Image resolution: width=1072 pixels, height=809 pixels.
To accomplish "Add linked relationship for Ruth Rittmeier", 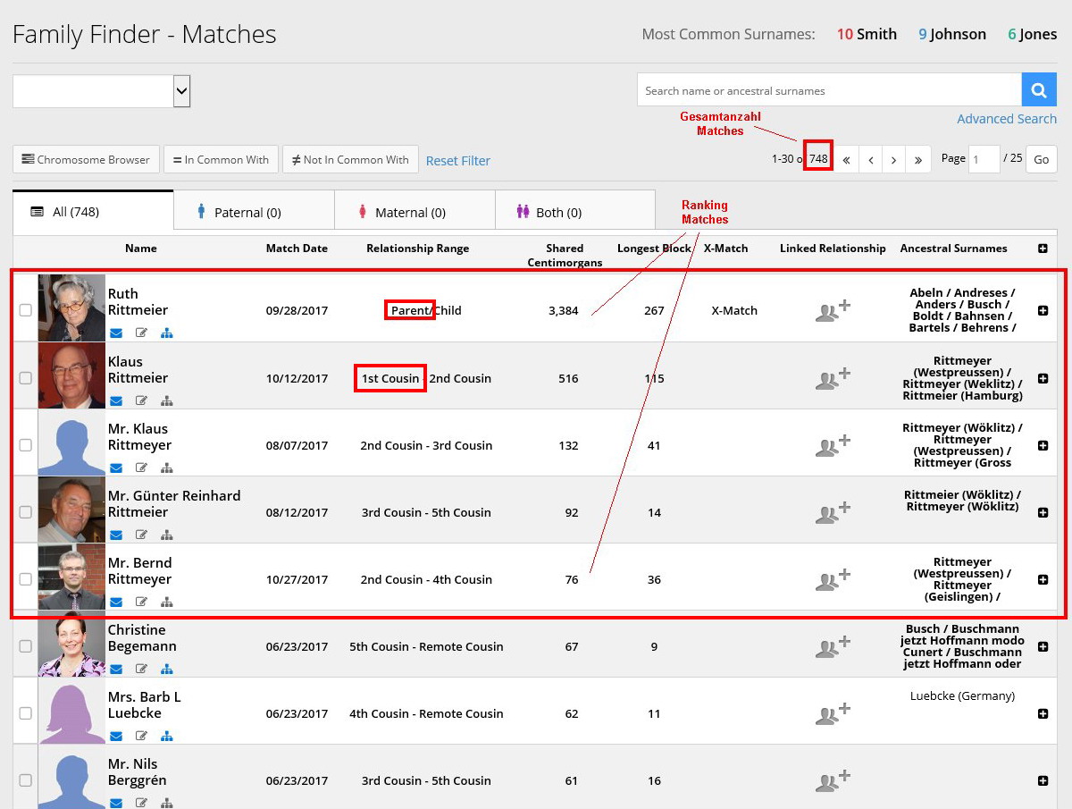I will pyautogui.click(x=833, y=311).
